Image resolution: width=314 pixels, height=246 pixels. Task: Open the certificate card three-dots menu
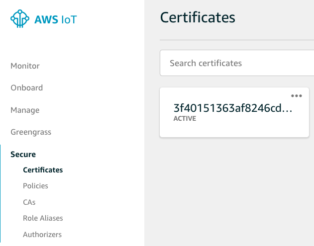297,96
